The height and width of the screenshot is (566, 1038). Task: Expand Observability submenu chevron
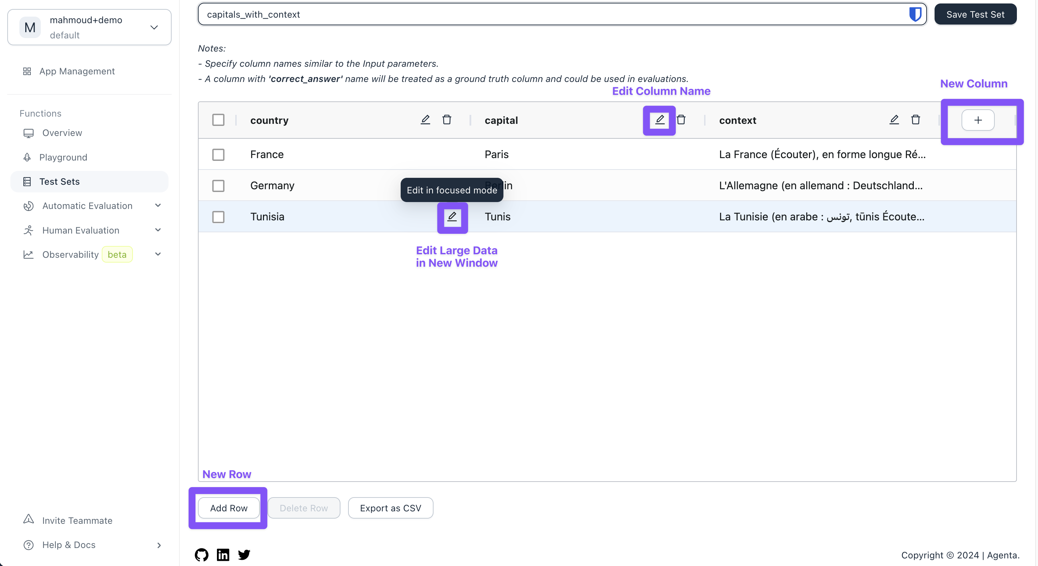(x=158, y=254)
